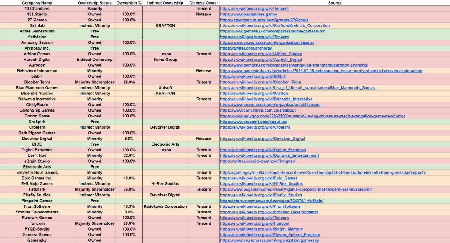This screenshot has height=243, width=450.
Task: Open the Funcom Wikipedia link
Action: click(x=255, y=223)
